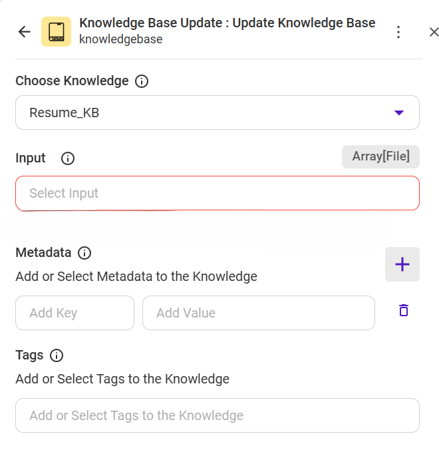This screenshot has width=439, height=452.
Task: Delete the metadata row with trash icon
Action: point(403,310)
